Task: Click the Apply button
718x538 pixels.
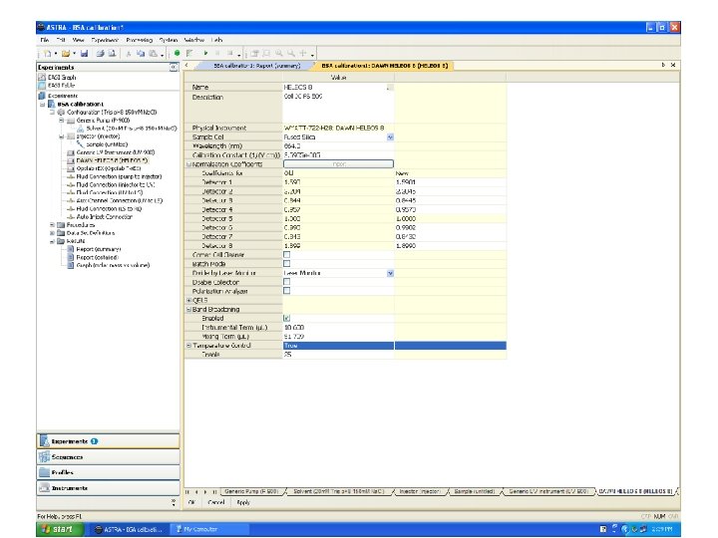Action: pyautogui.click(x=242, y=502)
